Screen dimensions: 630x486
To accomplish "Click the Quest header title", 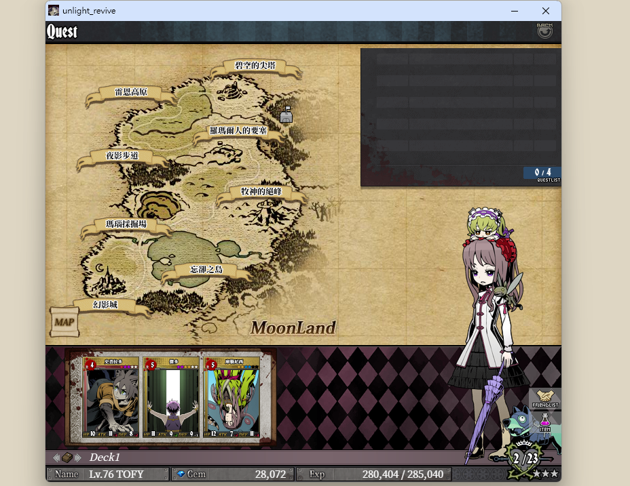I will (62, 31).
